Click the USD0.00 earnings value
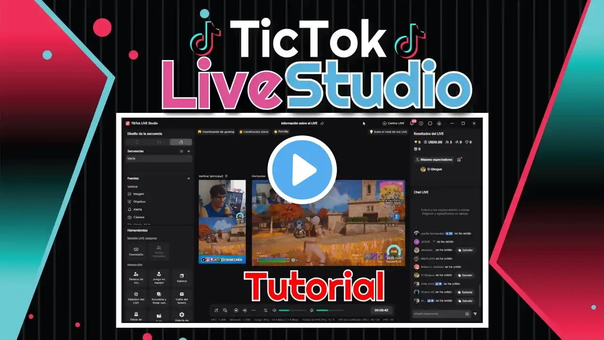 (433, 142)
